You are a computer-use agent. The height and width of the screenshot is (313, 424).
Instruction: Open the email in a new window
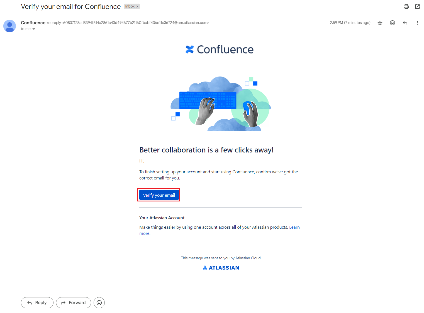coord(417,7)
